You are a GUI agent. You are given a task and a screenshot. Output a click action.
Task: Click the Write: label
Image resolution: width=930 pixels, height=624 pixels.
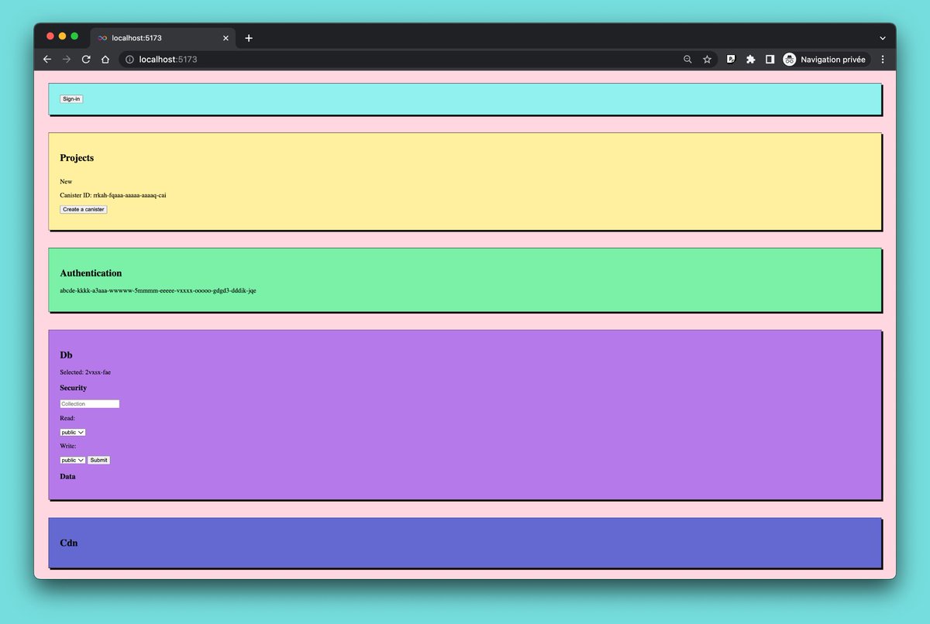point(68,446)
